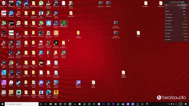
Task: Focus the Type here to search box
Action: coord(22,104)
